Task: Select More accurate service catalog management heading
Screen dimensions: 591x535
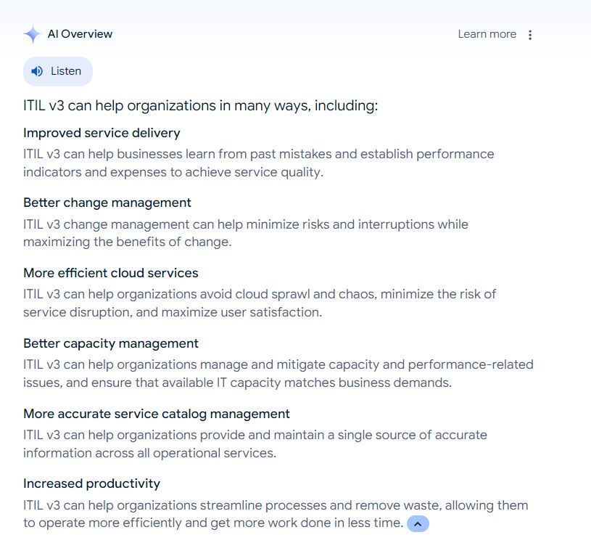Action: (x=156, y=414)
